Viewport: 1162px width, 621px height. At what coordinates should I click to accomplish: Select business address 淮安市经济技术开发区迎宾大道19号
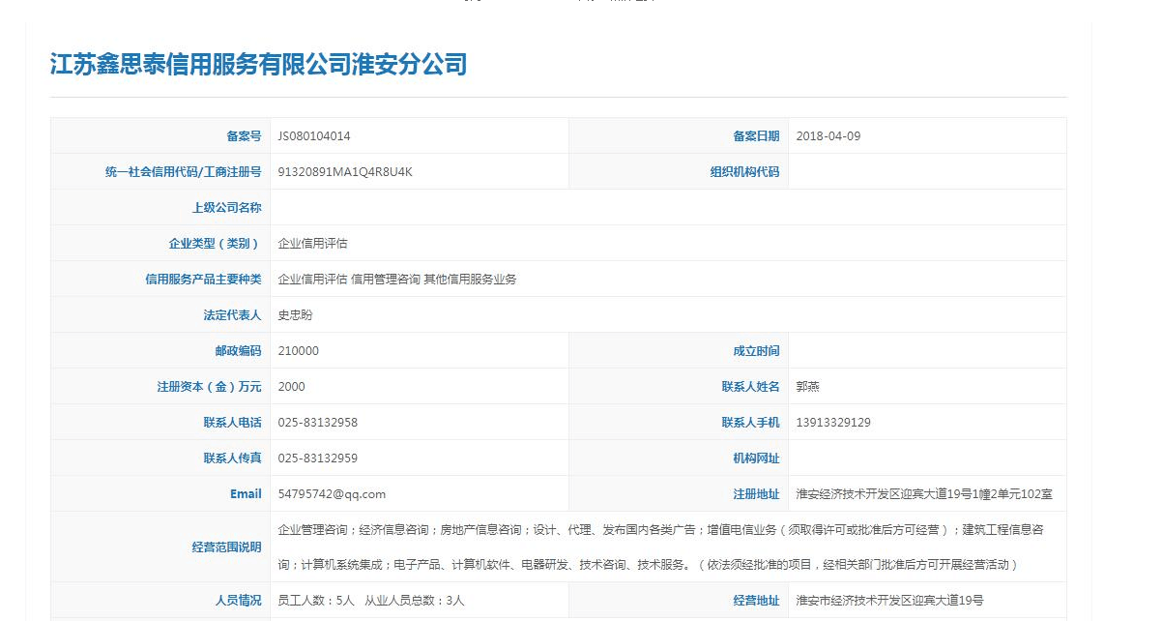point(890,601)
